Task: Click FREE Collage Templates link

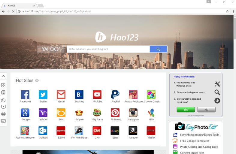Action: tap(195, 141)
